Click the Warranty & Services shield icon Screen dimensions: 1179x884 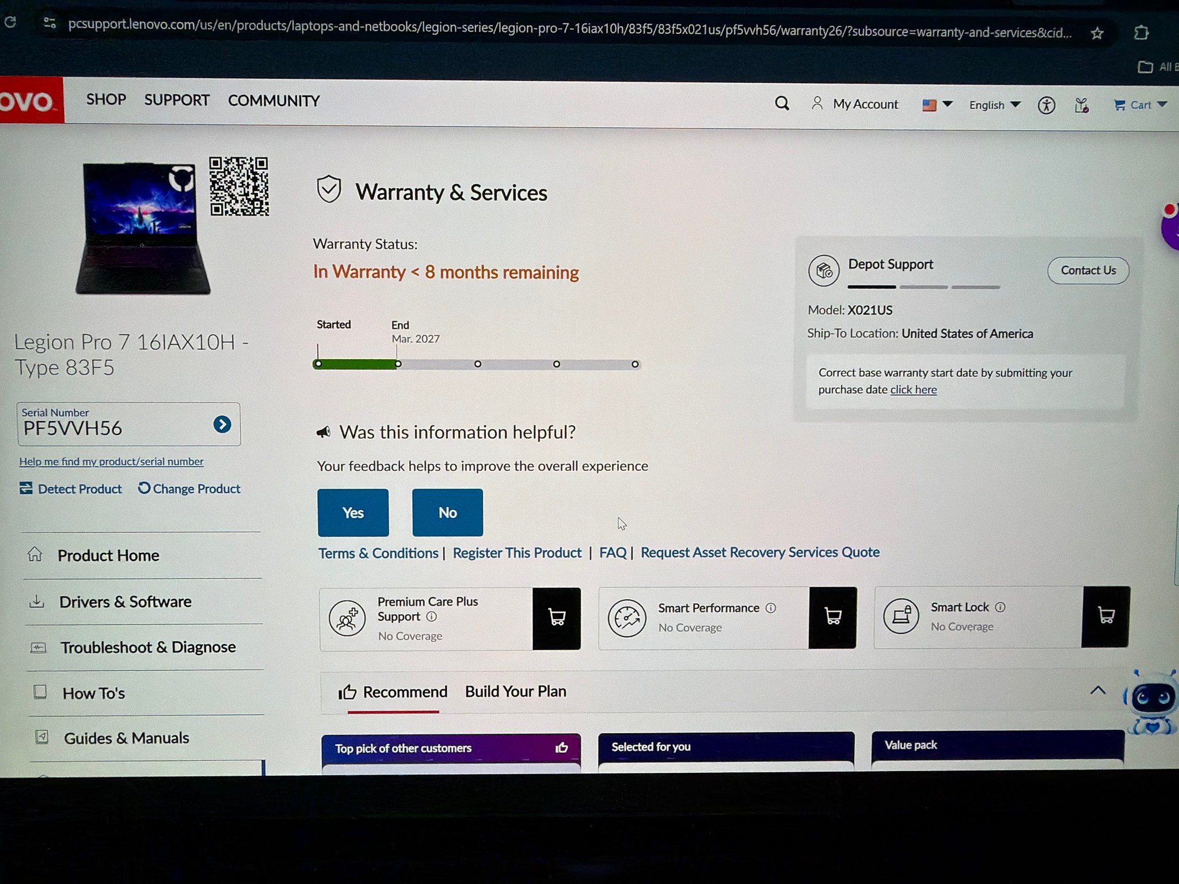tap(329, 189)
